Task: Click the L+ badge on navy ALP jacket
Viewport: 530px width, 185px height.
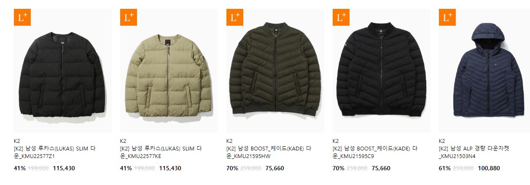Action: point(447,17)
